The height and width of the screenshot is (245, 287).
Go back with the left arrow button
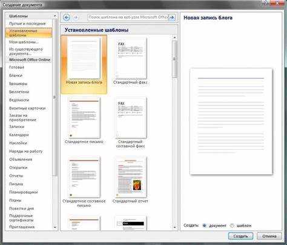[67, 18]
